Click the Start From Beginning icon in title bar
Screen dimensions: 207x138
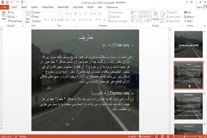[22, 2]
